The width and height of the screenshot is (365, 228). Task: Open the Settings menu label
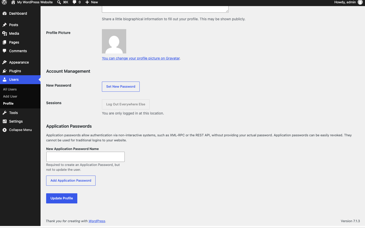tap(16, 121)
